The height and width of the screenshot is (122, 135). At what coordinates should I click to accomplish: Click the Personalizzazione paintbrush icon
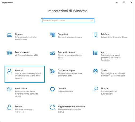coord(52,53)
